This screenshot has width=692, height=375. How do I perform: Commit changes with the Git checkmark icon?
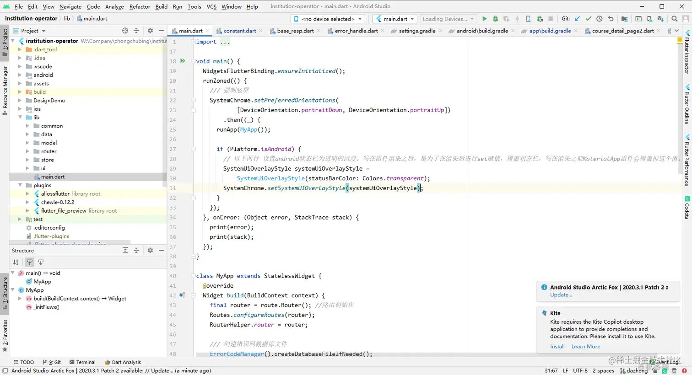click(589, 19)
